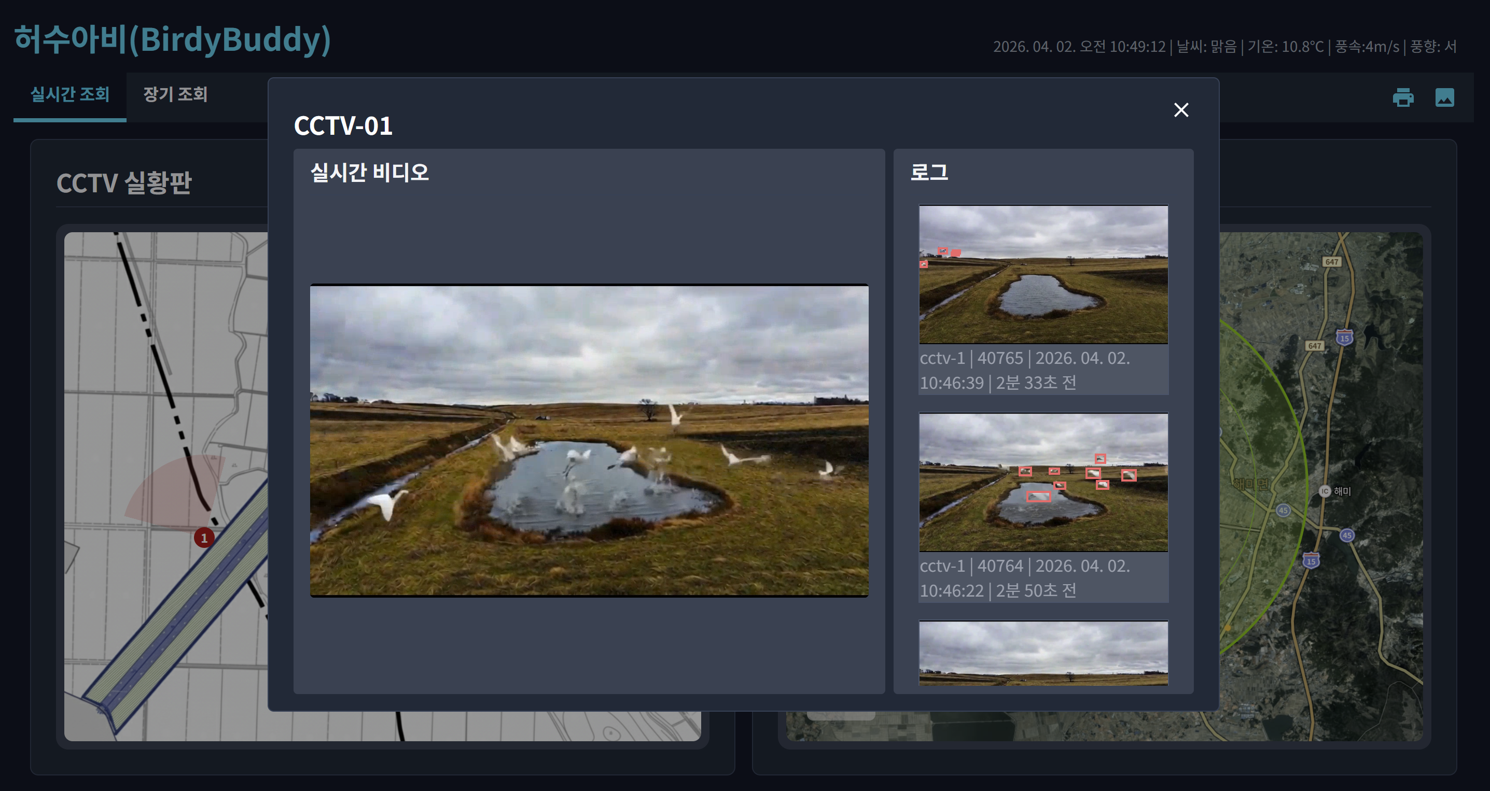The image size is (1490, 791).
Task: Click the image export icon
Action: coord(1444,97)
